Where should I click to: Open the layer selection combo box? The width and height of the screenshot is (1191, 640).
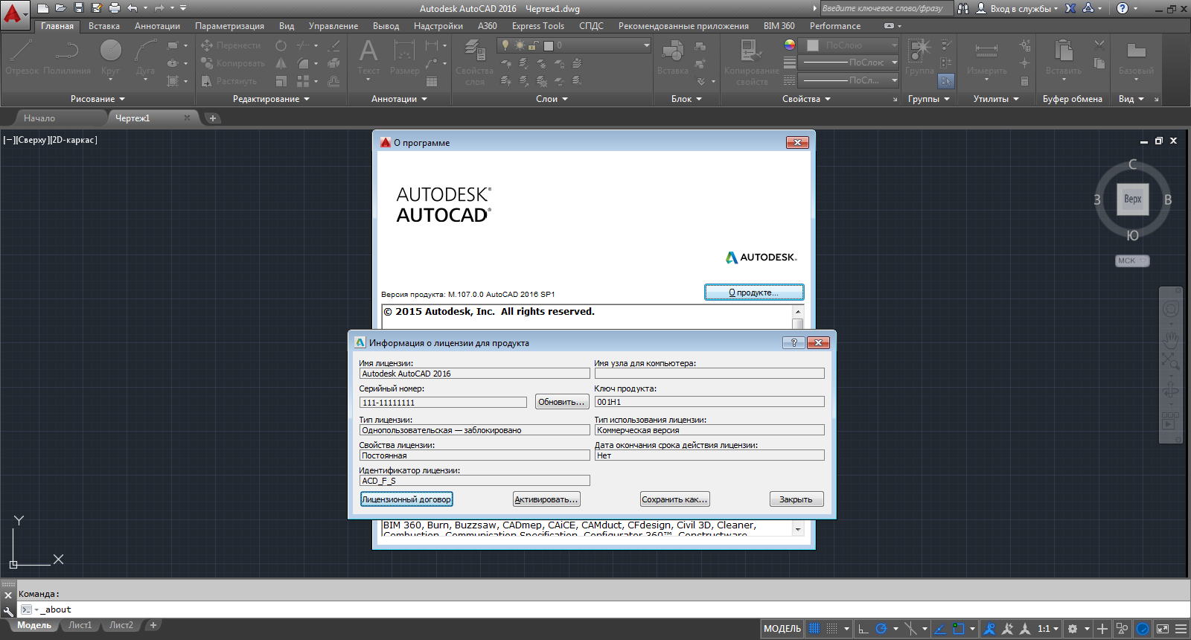click(x=573, y=45)
